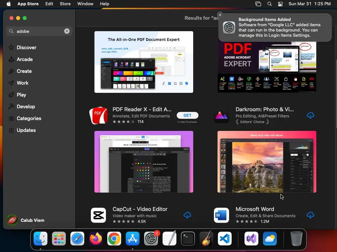Open Calub Viem account profile
The image size is (337, 252).
coord(26,220)
